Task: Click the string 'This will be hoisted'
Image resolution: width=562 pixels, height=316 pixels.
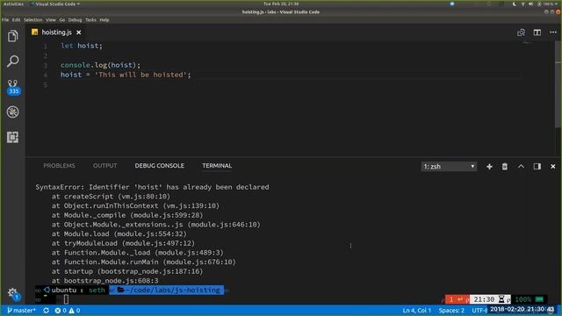Action: point(140,75)
